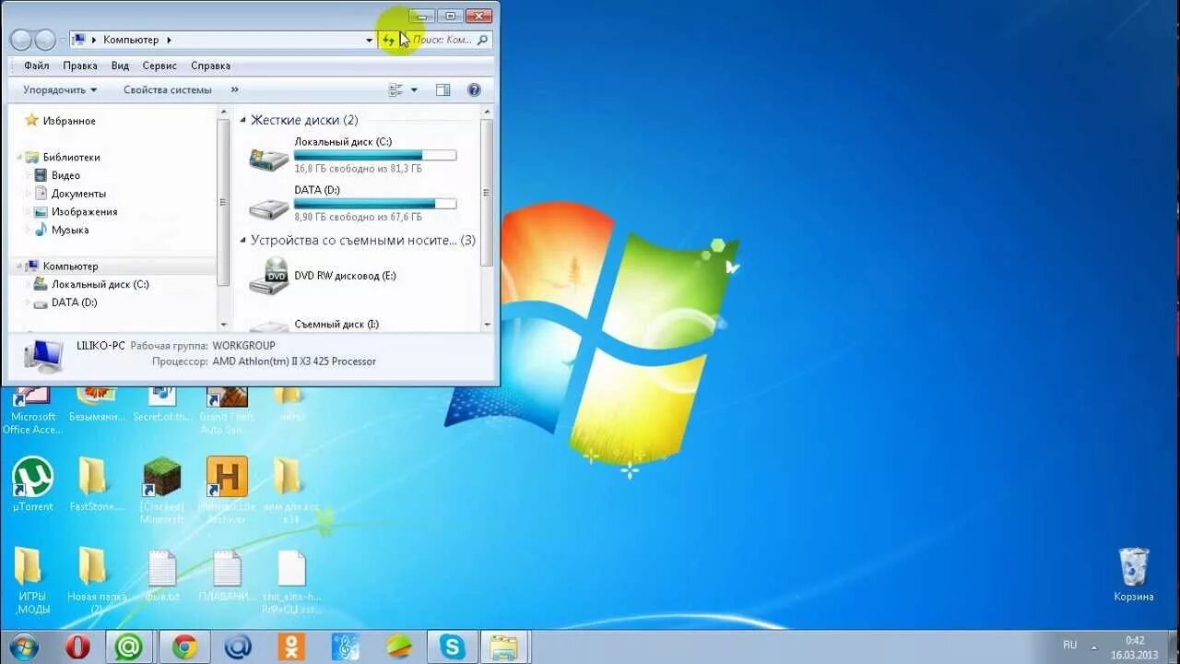This screenshot has width=1180, height=664.
Task: Open the Изображения library
Action: point(84,211)
